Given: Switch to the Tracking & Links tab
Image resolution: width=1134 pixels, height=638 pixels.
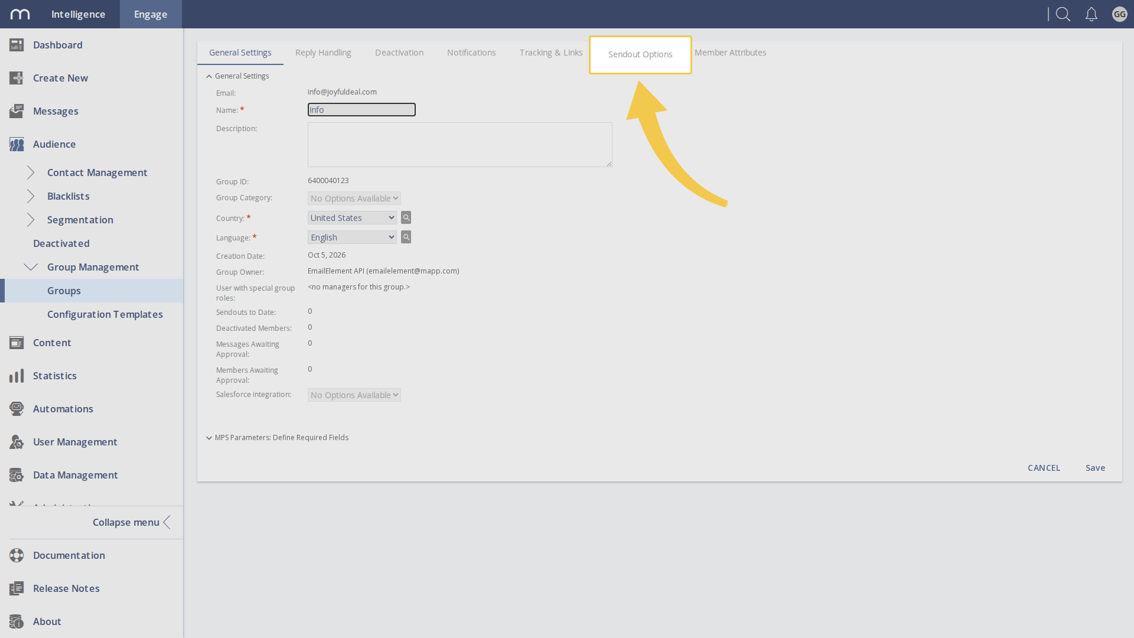Looking at the screenshot, I should click(551, 53).
